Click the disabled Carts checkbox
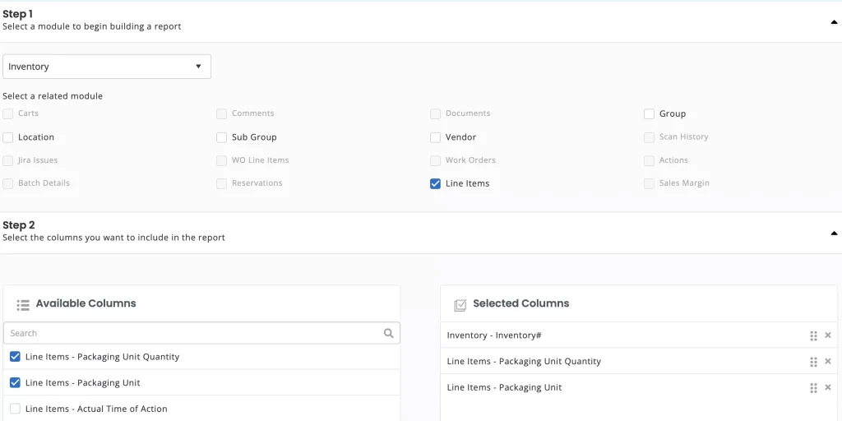The image size is (842, 421). click(x=8, y=113)
